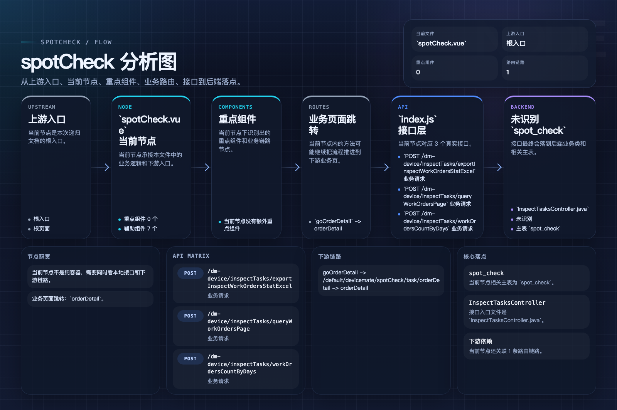This screenshot has height=410, width=617.
Task: Click the POST badge for queryWorkOrdersPage
Action: click(x=190, y=316)
